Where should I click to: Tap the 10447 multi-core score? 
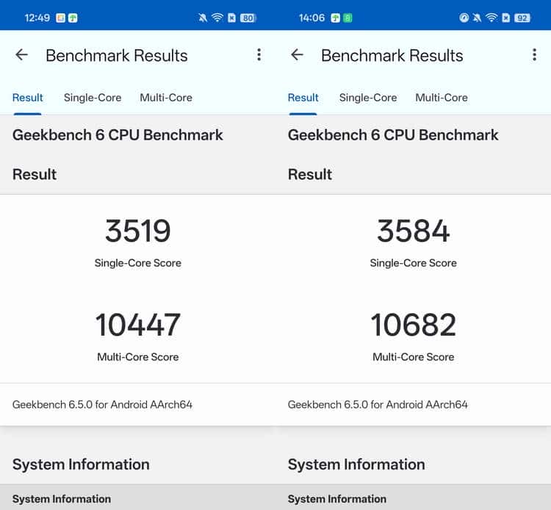[x=138, y=325]
